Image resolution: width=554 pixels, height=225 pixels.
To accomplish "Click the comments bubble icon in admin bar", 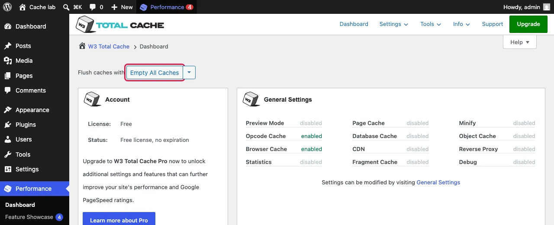I will (x=93, y=7).
